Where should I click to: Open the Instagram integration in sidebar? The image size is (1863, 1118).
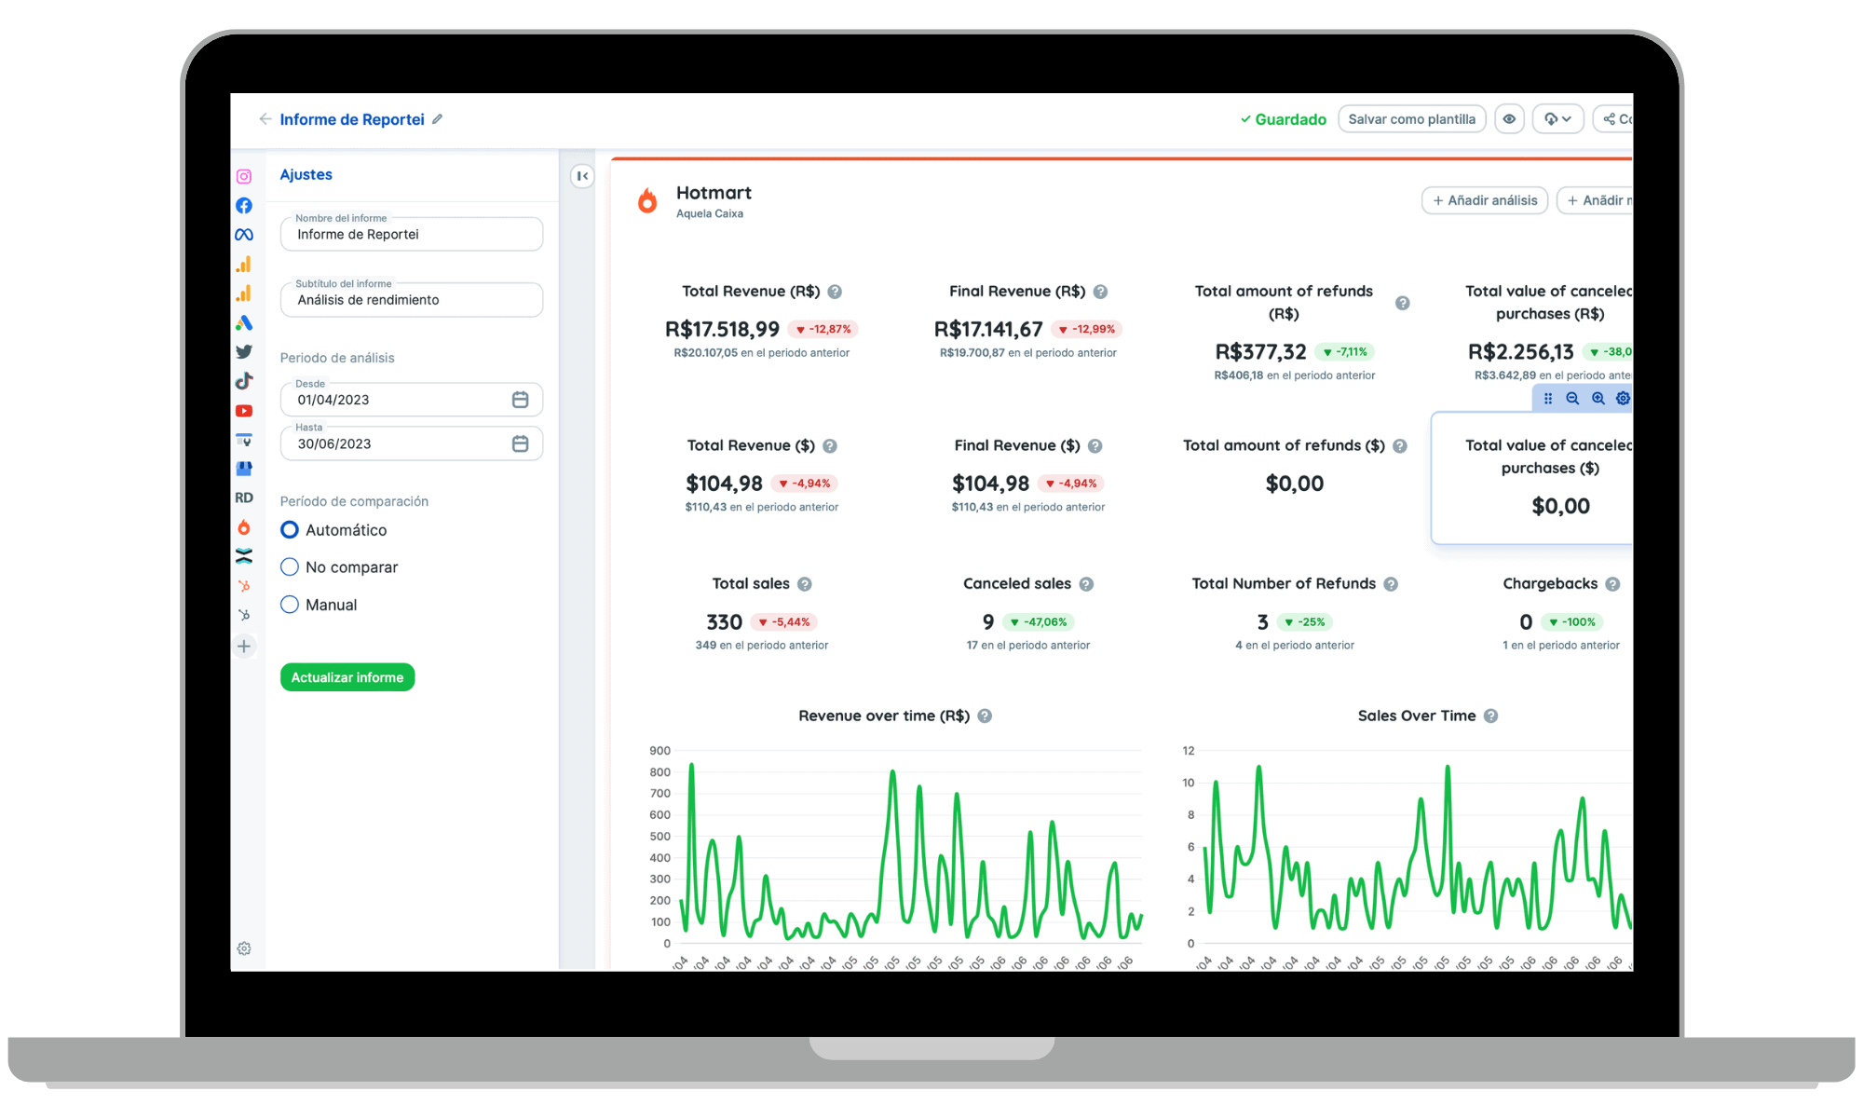coord(244,176)
